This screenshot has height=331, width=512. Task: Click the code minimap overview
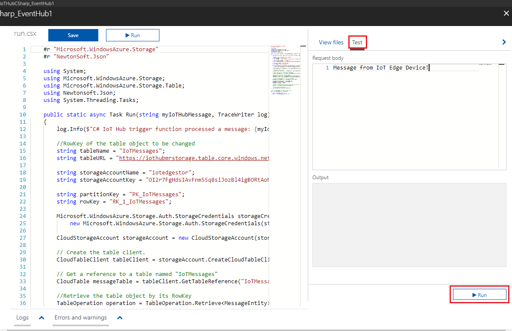tap(285, 70)
